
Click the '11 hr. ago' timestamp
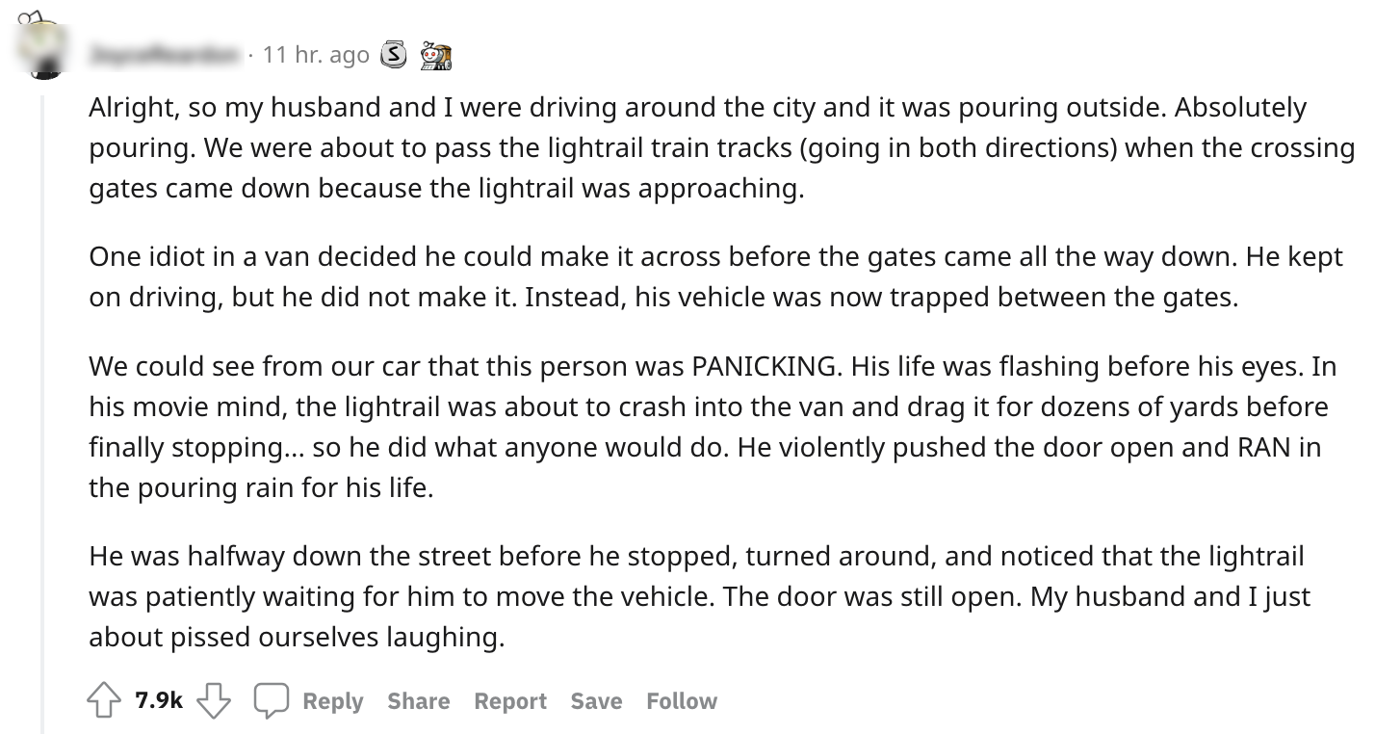316,55
